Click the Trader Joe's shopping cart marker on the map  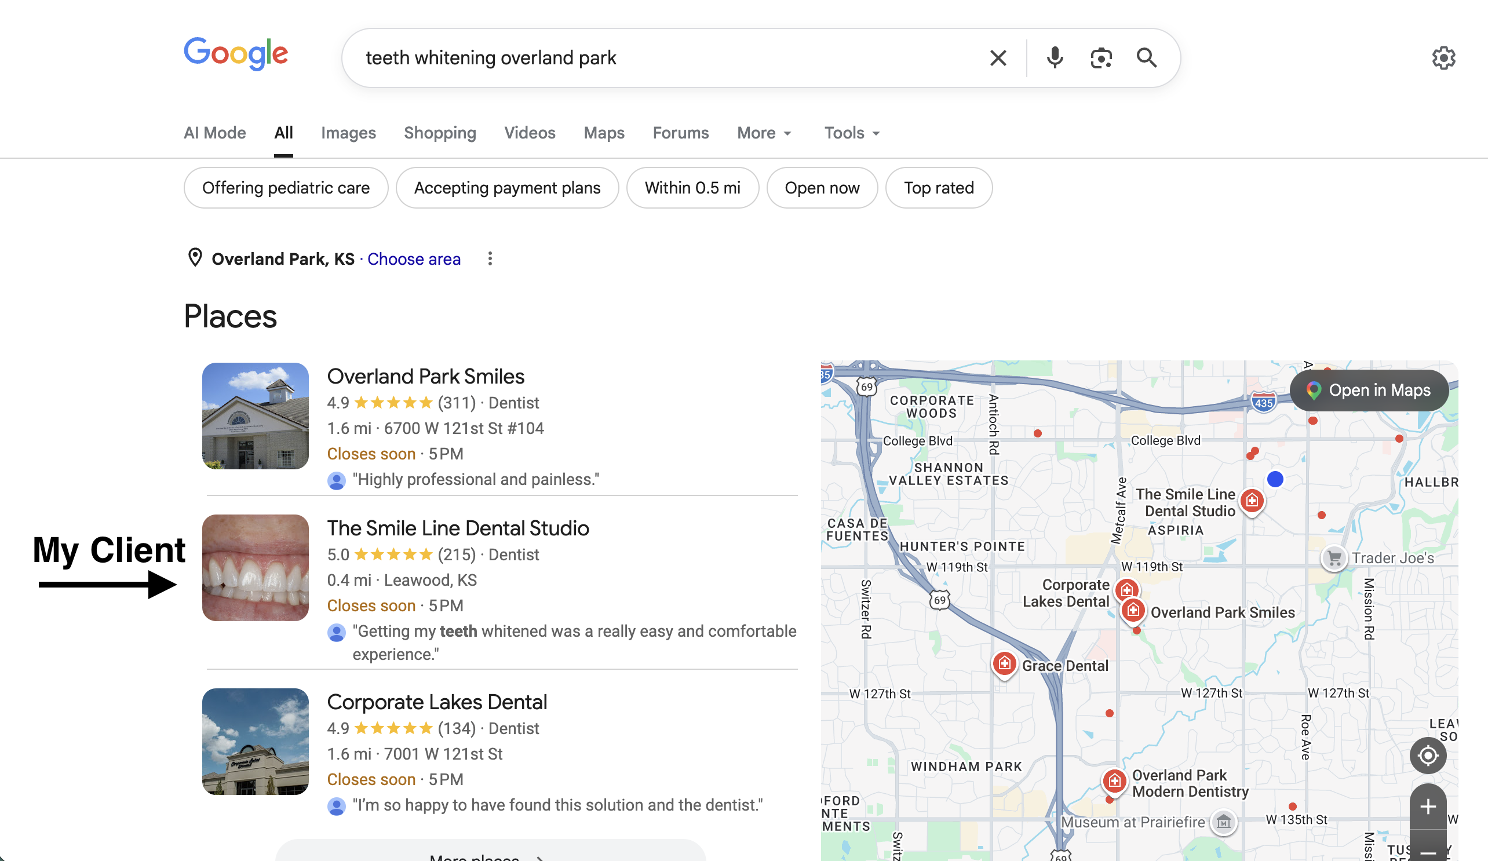(1333, 557)
